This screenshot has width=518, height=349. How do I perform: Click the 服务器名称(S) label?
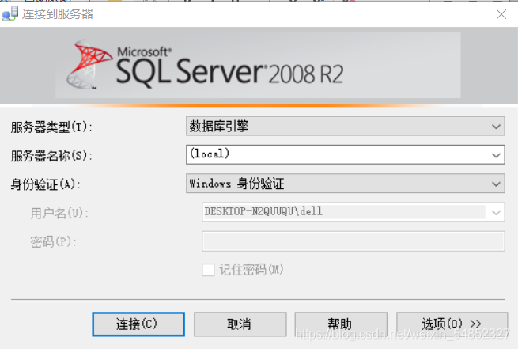tap(51, 156)
